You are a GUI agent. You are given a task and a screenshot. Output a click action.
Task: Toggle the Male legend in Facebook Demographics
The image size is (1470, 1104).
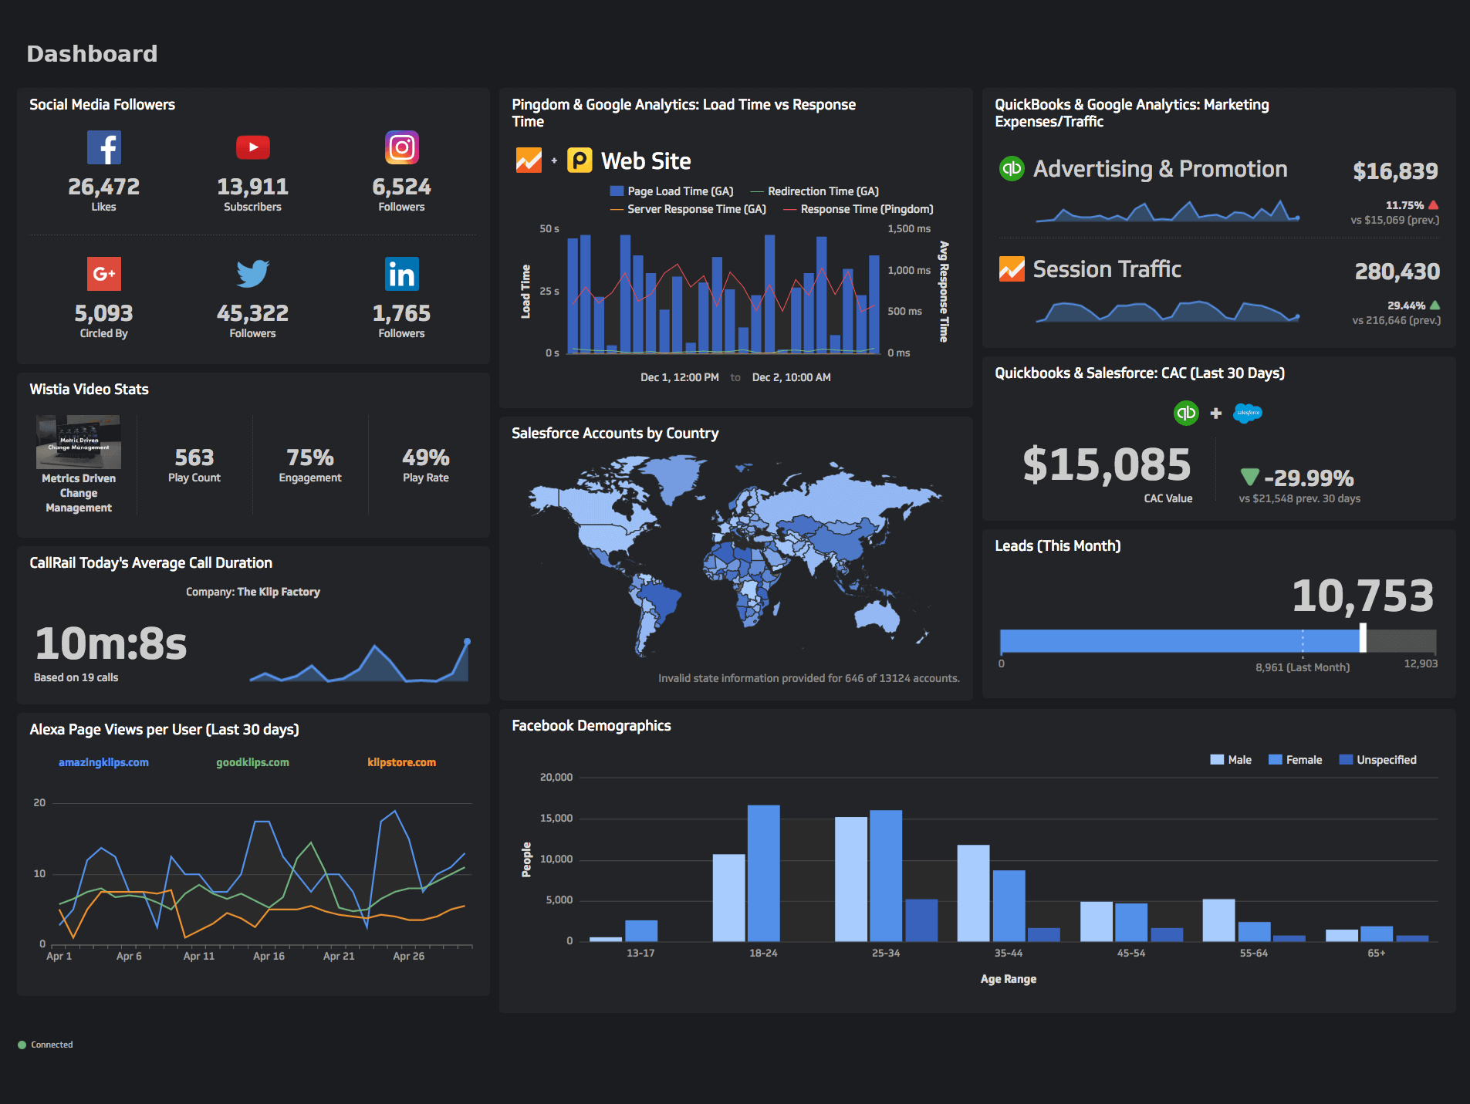point(1231,760)
